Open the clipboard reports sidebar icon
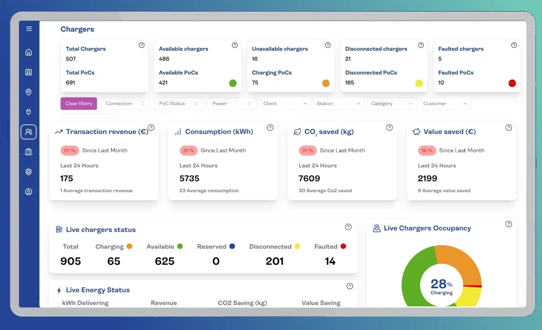 29,152
